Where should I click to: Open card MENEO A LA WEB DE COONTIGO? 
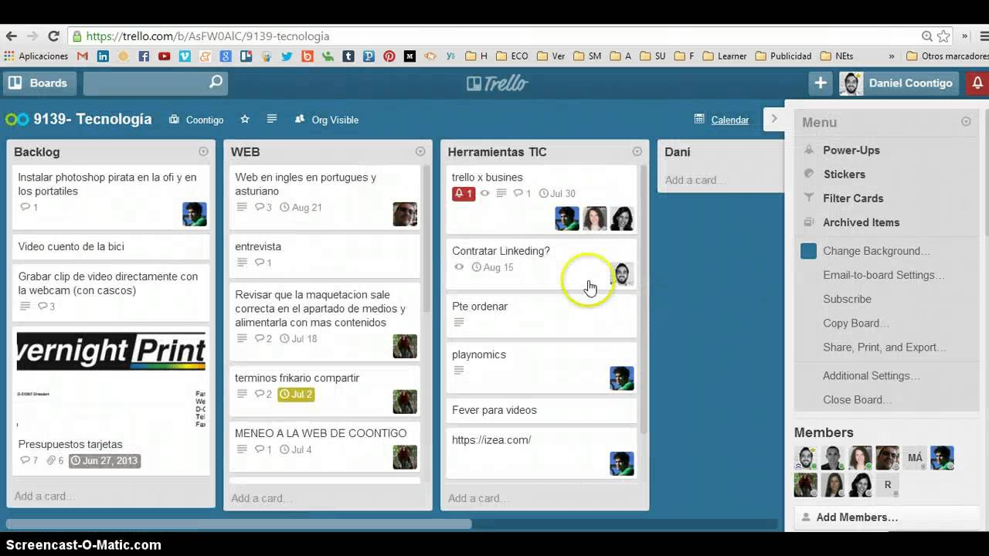point(325,446)
